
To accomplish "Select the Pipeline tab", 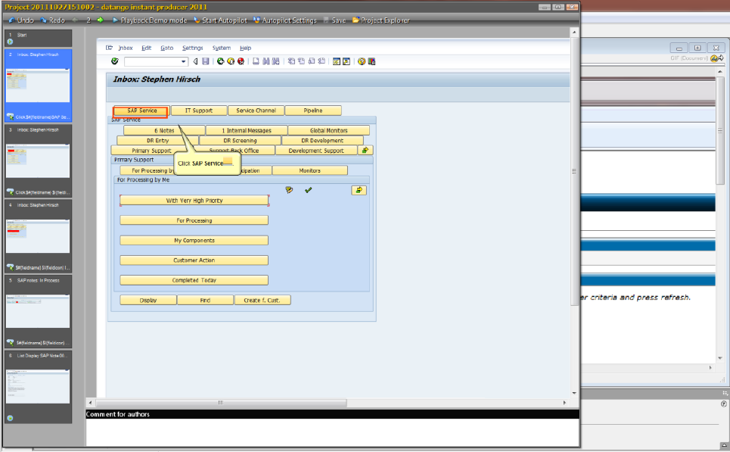I will [313, 109].
